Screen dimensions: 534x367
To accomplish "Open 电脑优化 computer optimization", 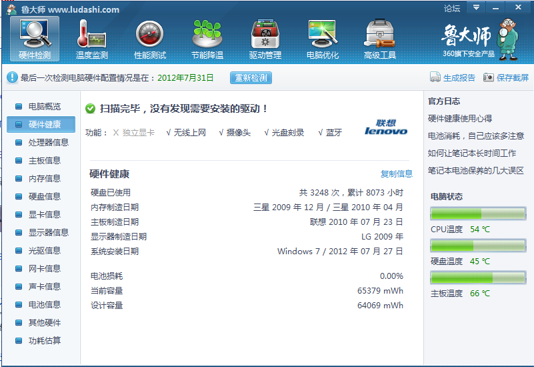I will coord(323,39).
